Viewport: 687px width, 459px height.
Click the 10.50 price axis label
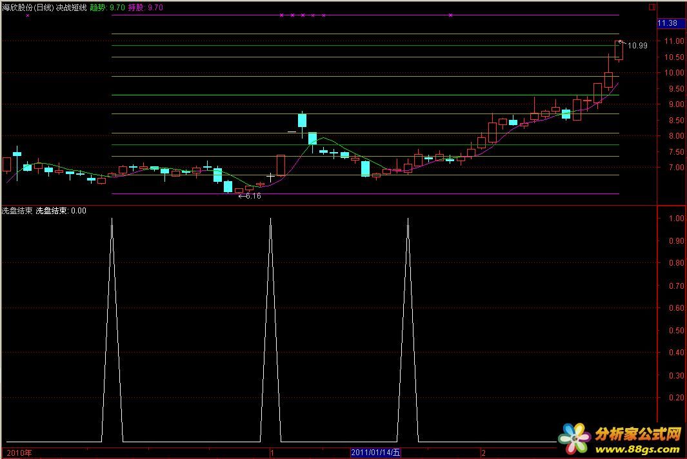674,57
